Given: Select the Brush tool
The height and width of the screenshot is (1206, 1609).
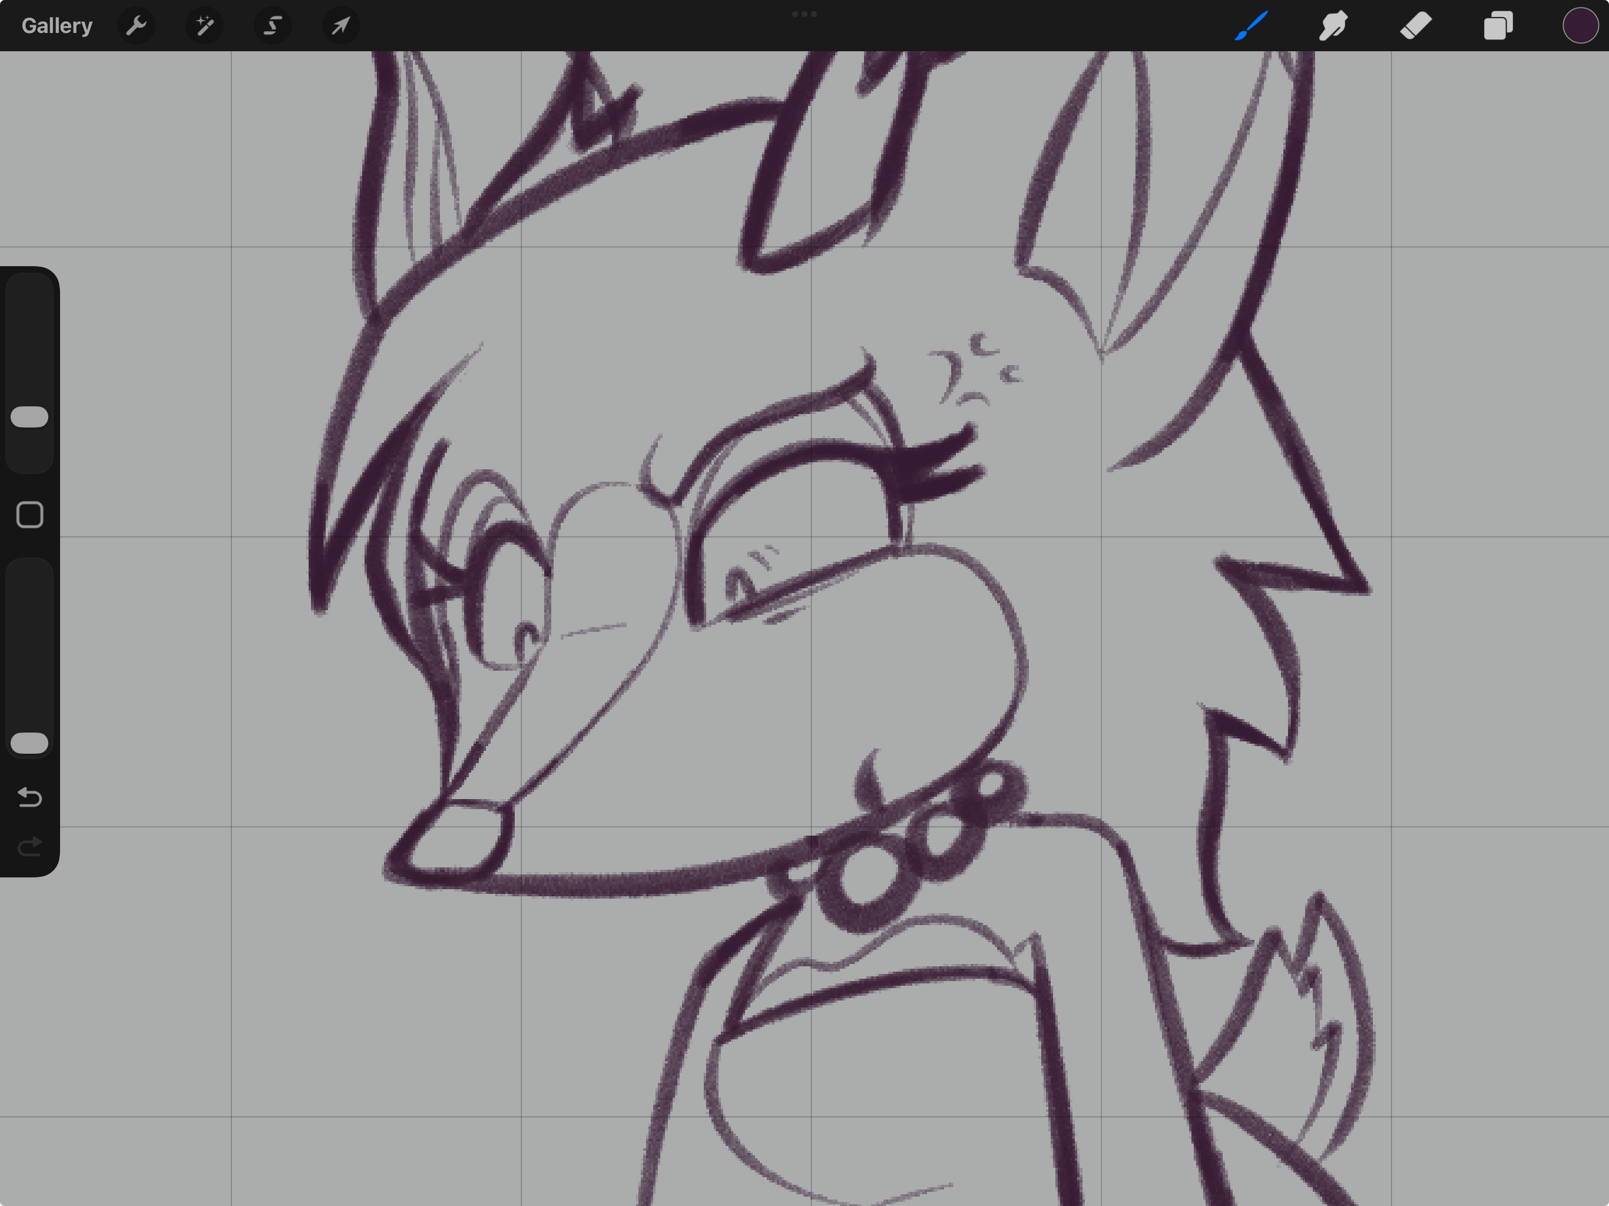Looking at the screenshot, I should 1251,26.
